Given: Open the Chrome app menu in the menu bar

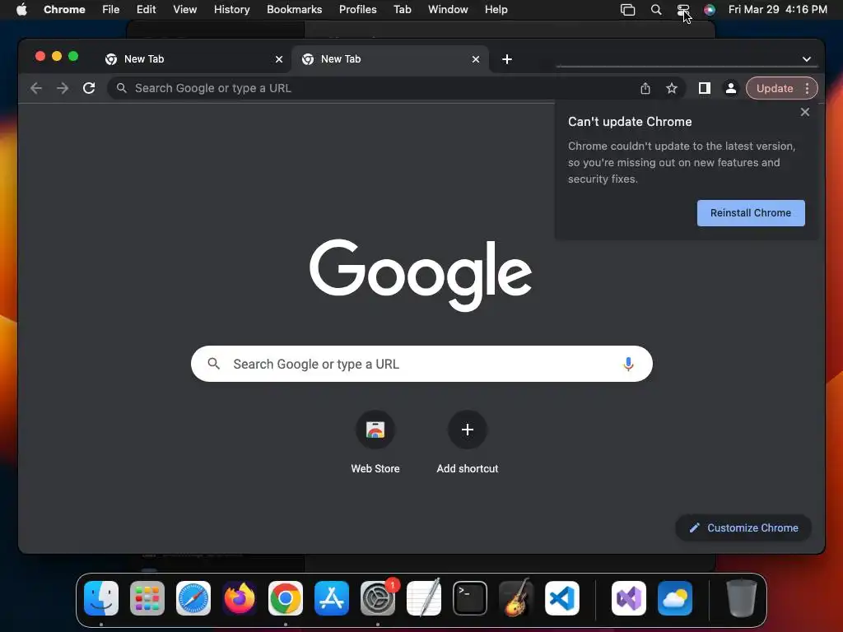Looking at the screenshot, I should 64,10.
